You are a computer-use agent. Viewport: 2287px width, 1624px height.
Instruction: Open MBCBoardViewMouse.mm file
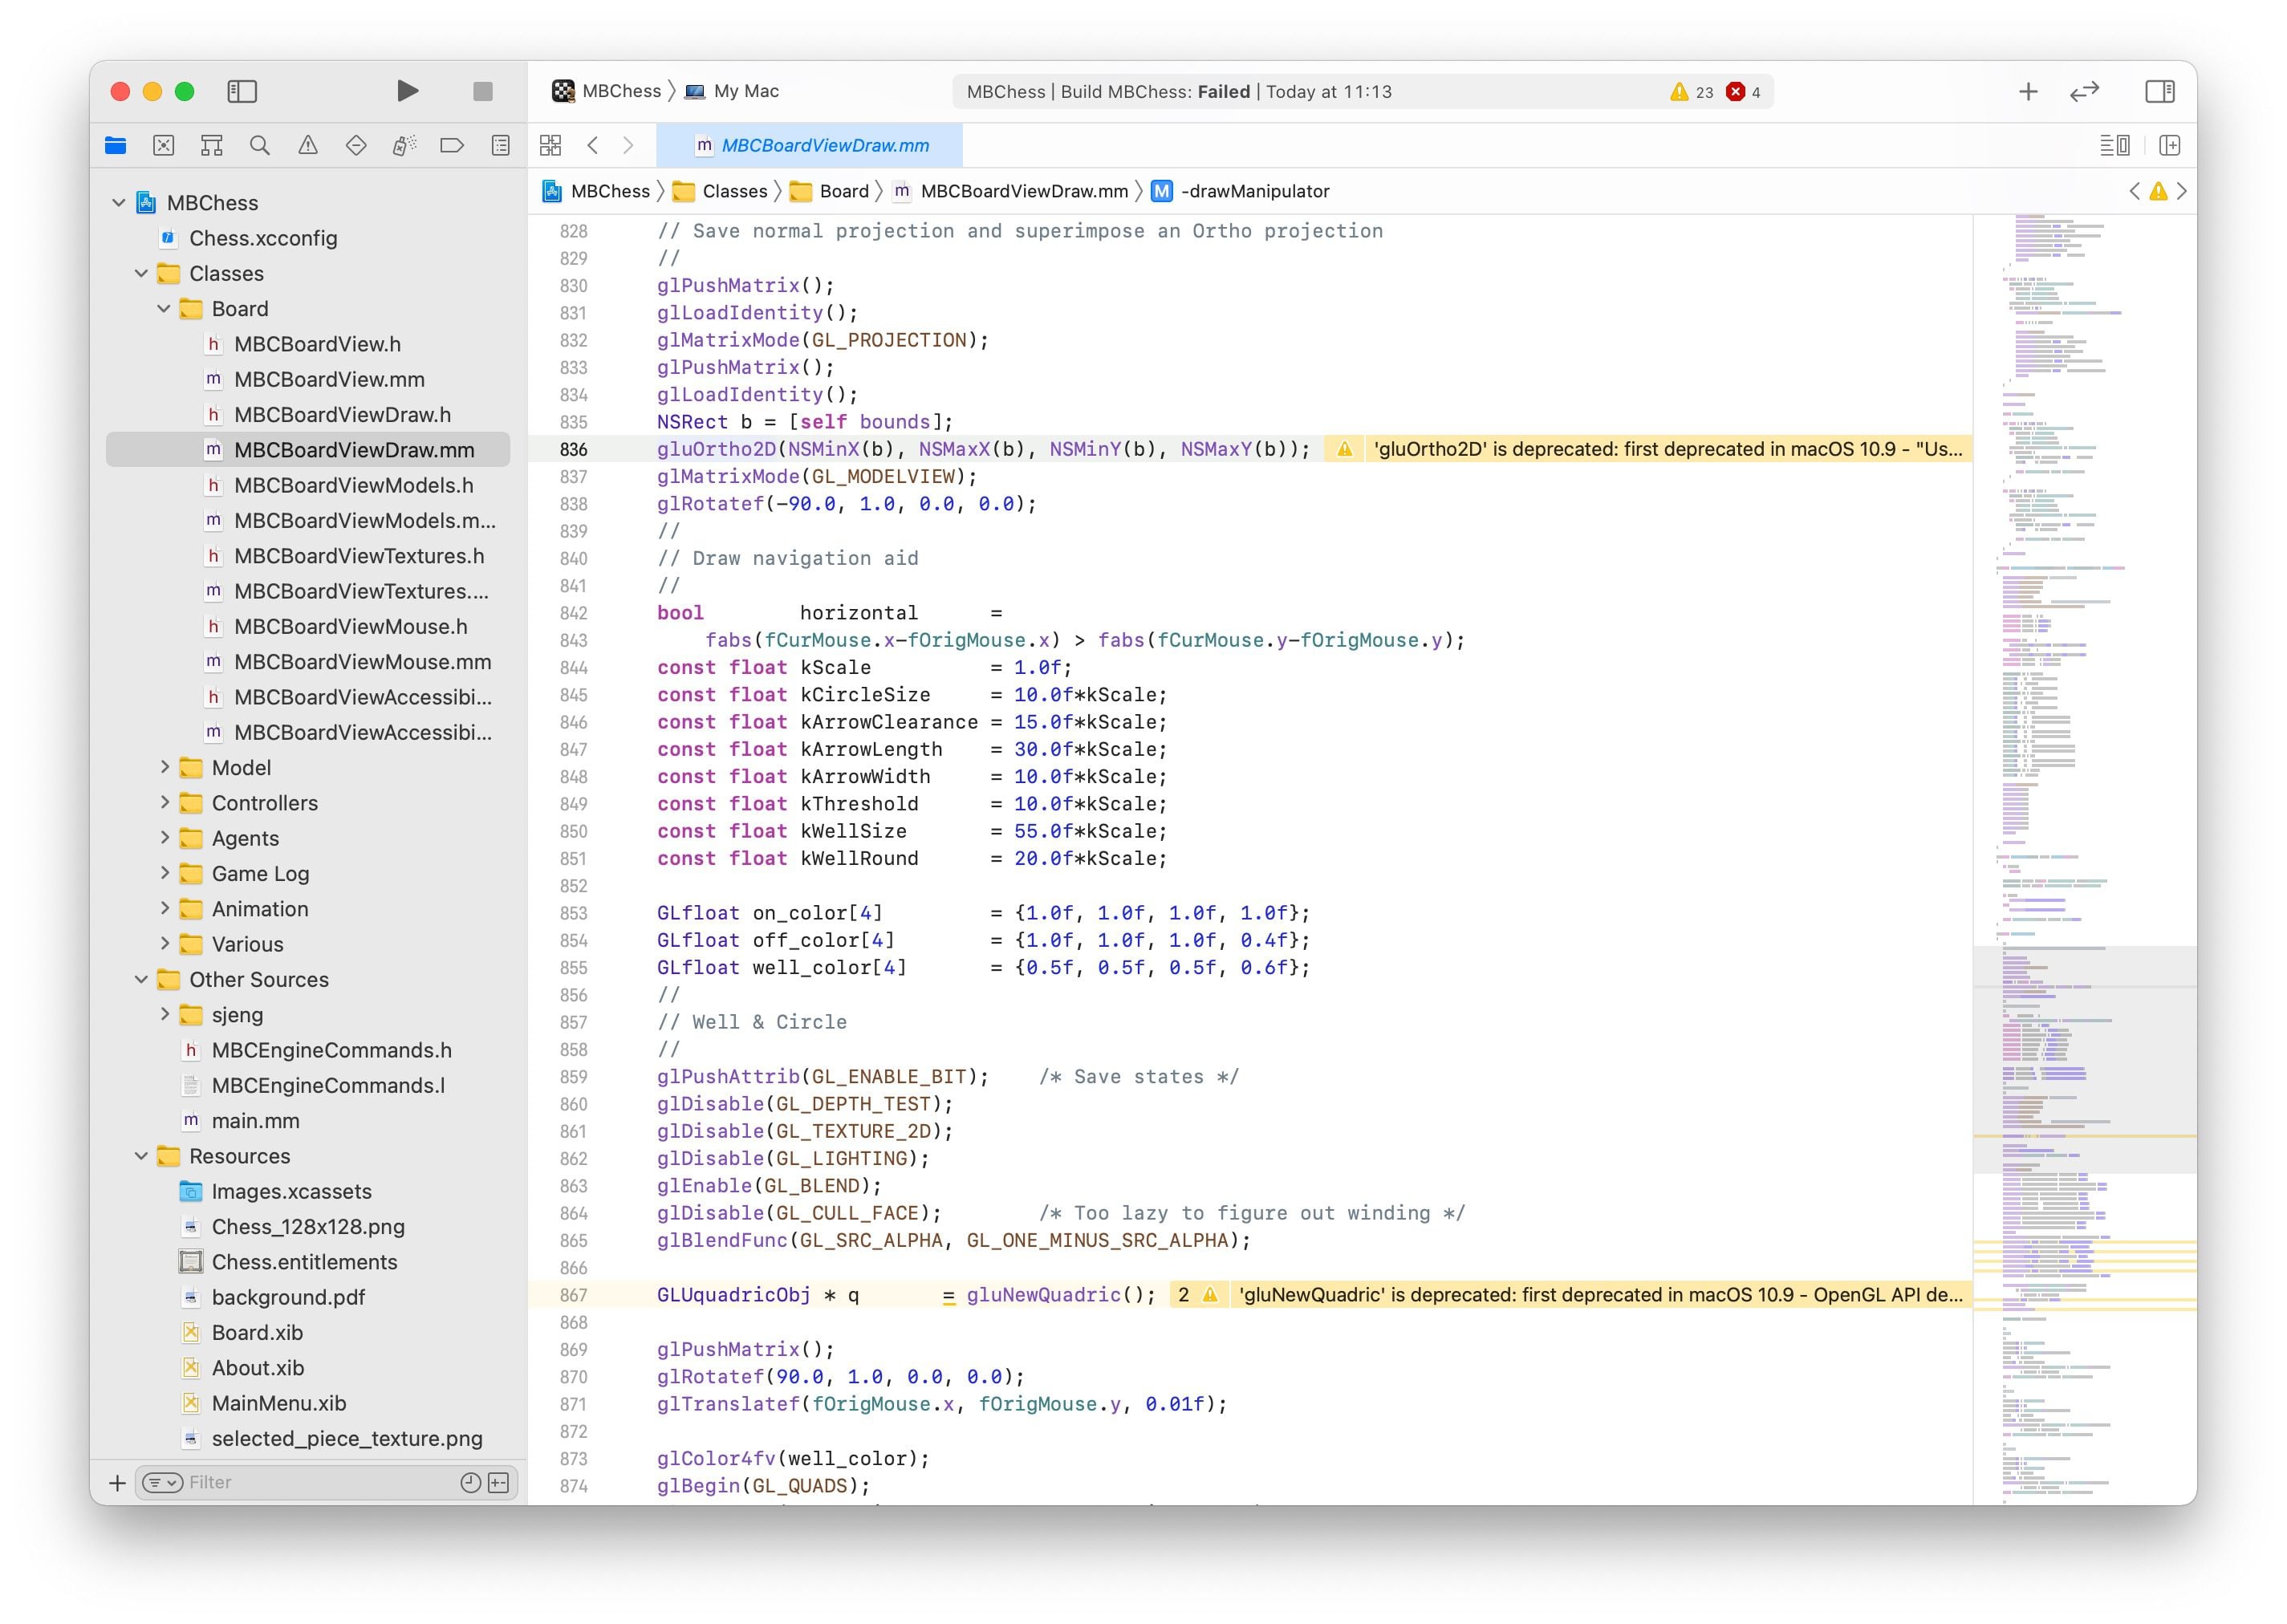[308, 662]
